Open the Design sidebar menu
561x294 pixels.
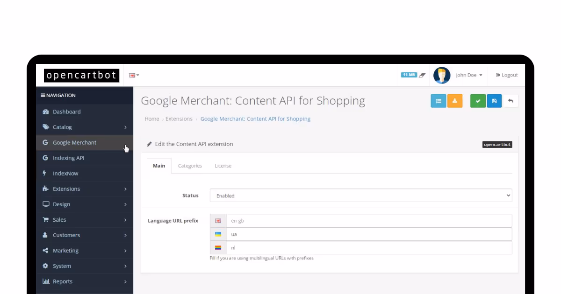click(x=85, y=204)
